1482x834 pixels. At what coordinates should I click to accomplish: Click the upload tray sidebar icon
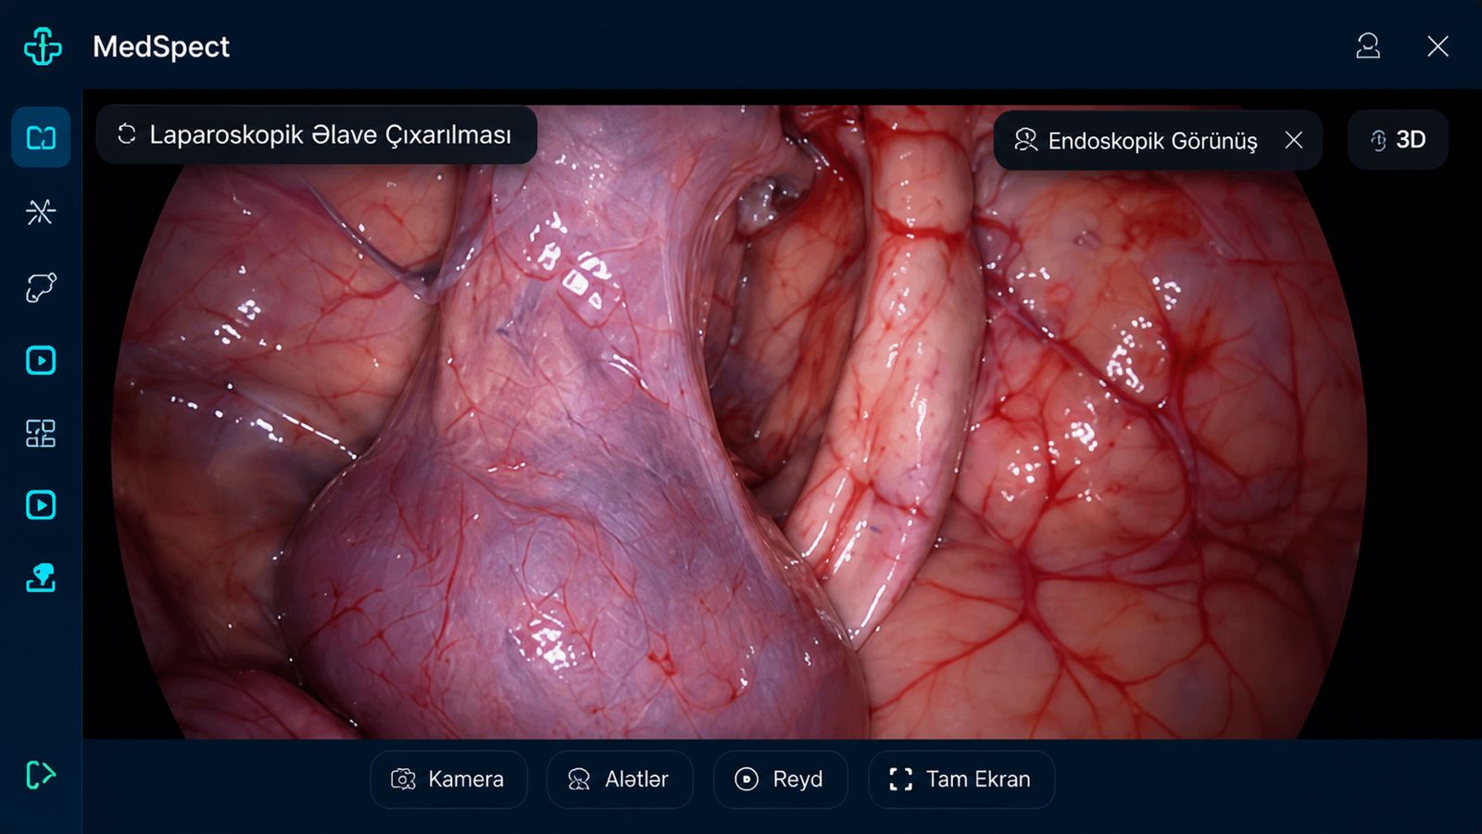point(41,577)
